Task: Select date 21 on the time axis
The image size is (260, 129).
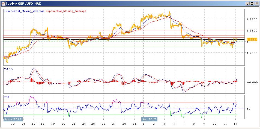Action: coord(74,124)
